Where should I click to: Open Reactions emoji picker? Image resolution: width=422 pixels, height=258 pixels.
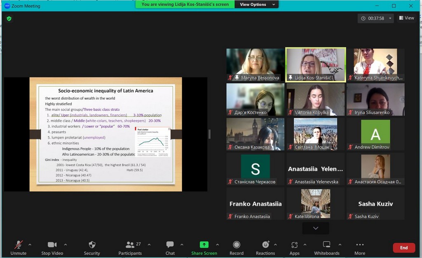265,245
